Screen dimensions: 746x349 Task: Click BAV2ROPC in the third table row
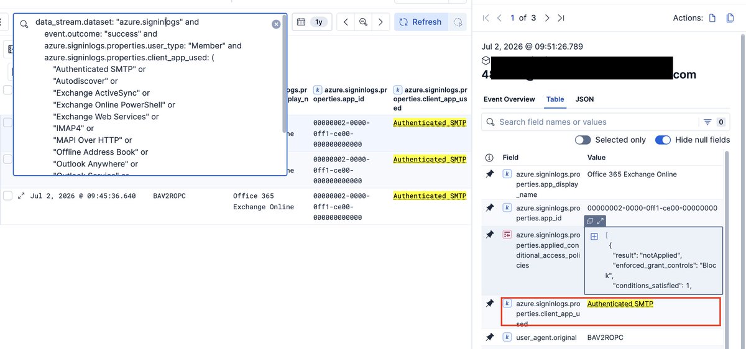pyautogui.click(x=169, y=196)
